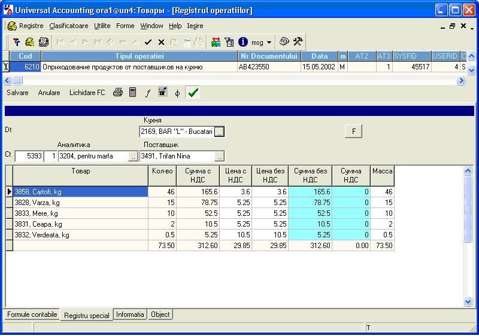Click the Anulare button
This screenshot has height=336, width=479.
(49, 93)
